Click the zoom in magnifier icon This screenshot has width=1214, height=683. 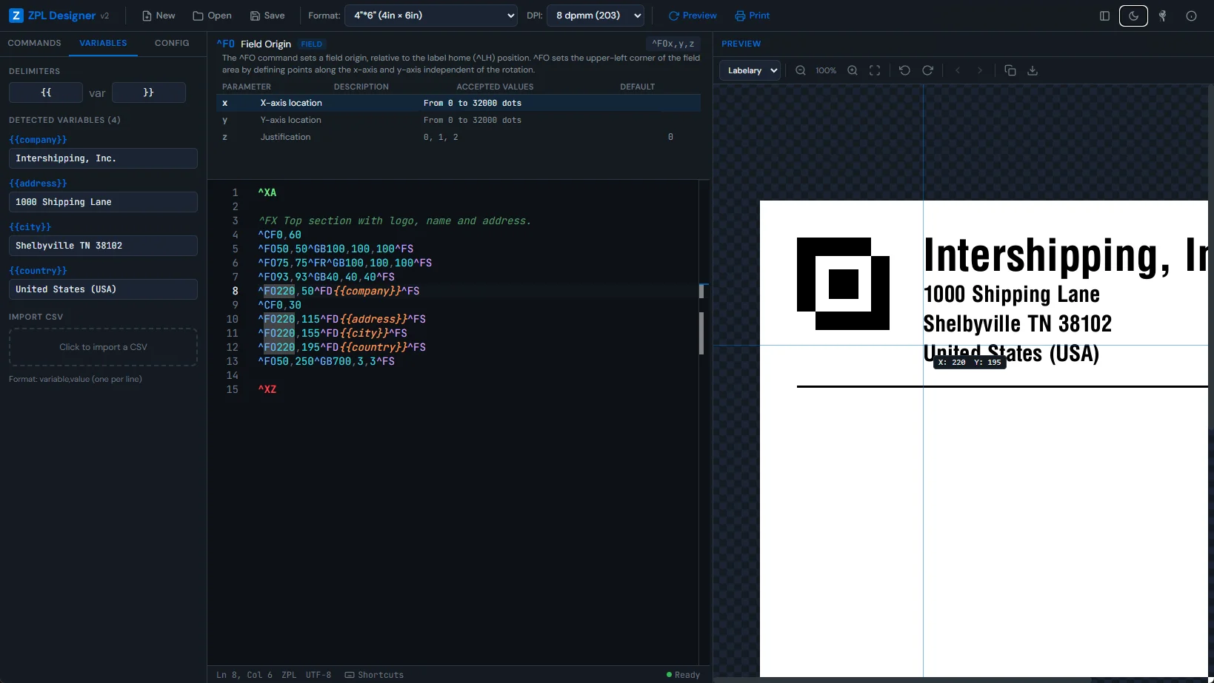pyautogui.click(x=852, y=70)
